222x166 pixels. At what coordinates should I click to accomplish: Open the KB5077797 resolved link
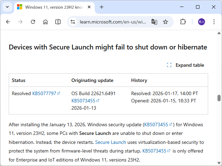44,93
